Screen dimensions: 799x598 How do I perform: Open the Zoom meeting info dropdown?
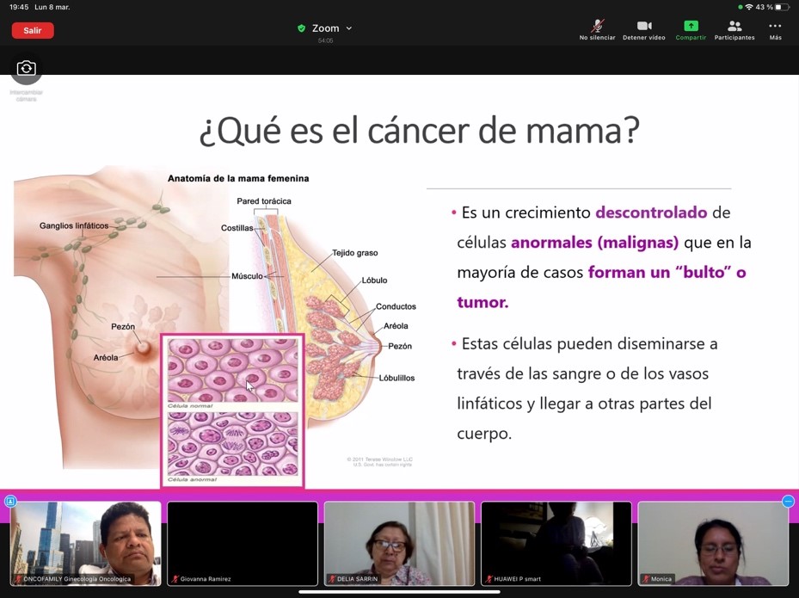pos(332,28)
